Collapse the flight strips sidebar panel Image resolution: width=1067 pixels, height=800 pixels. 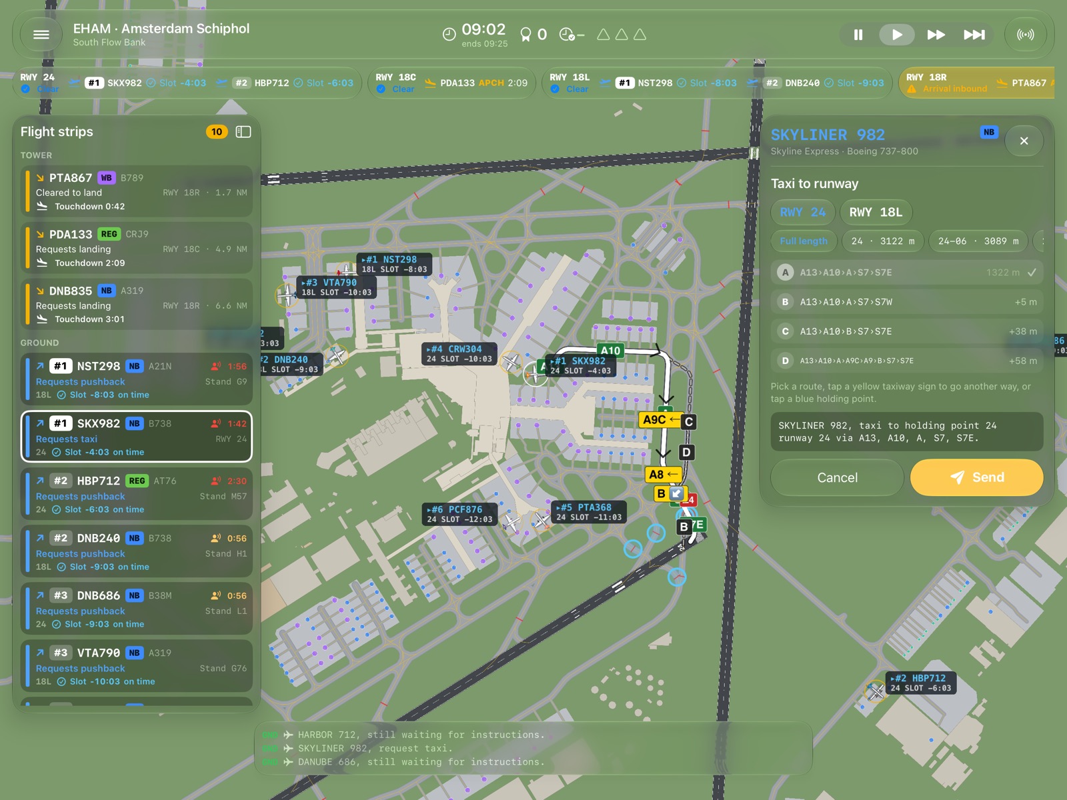pyautogui.click(x=243, y=132)
